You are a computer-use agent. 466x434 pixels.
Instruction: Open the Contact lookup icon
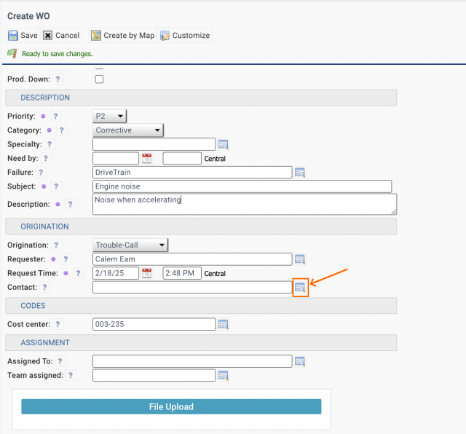[300, 288]
